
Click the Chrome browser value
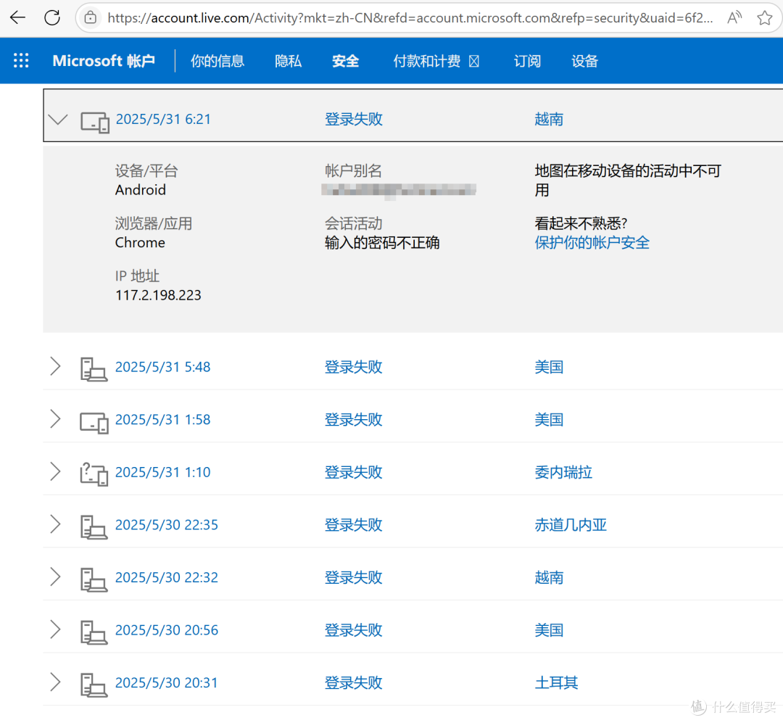(x=140, y=242)
